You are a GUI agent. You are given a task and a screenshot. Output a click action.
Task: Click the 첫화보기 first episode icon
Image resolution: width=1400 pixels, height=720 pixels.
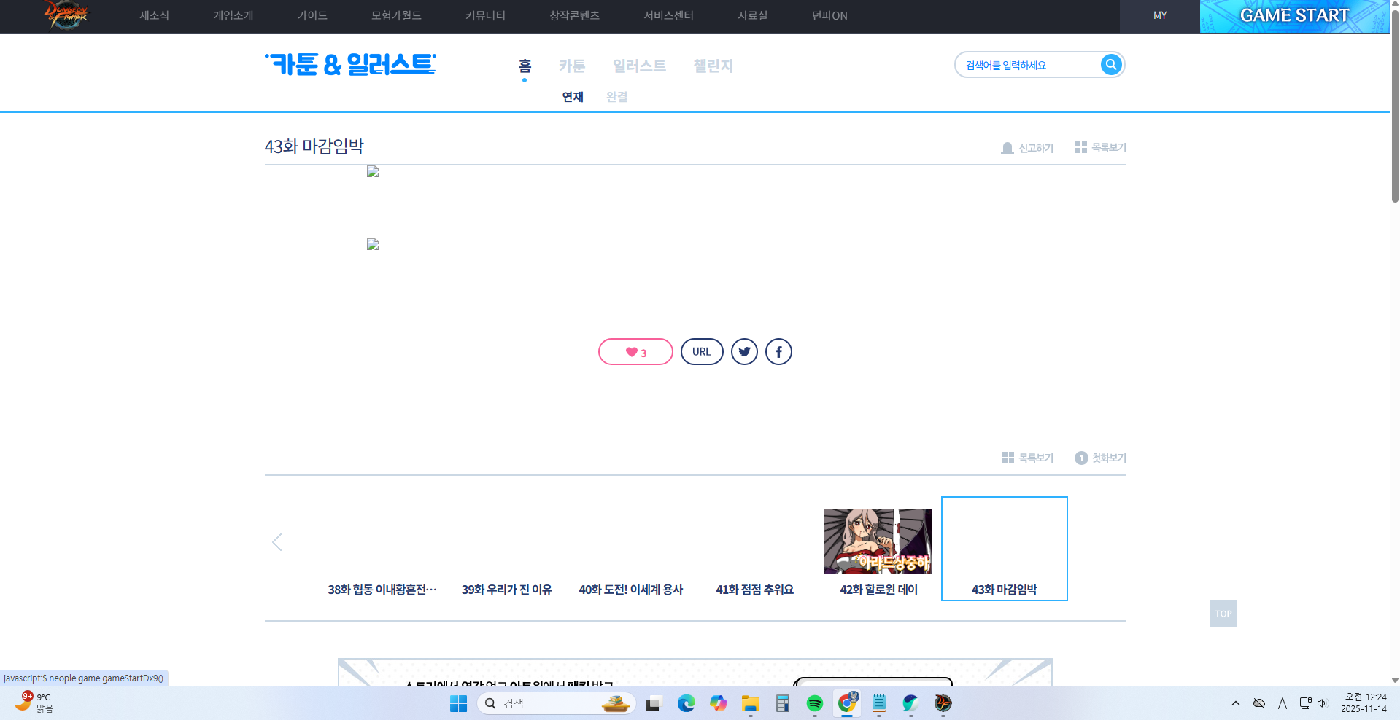[1081, 458]
